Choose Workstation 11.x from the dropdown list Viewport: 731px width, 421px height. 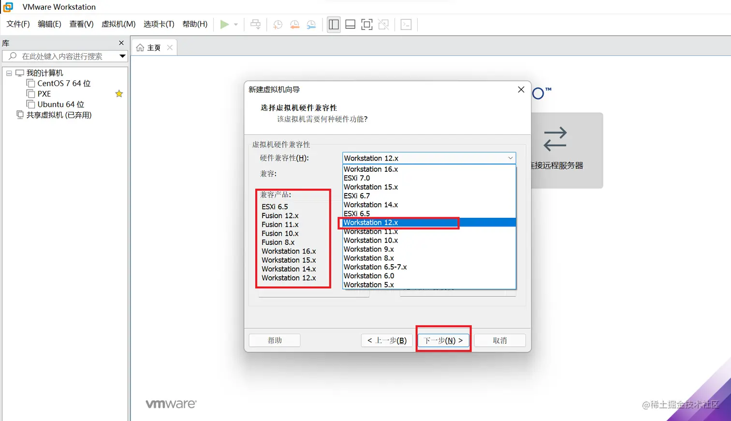(429, 231)
